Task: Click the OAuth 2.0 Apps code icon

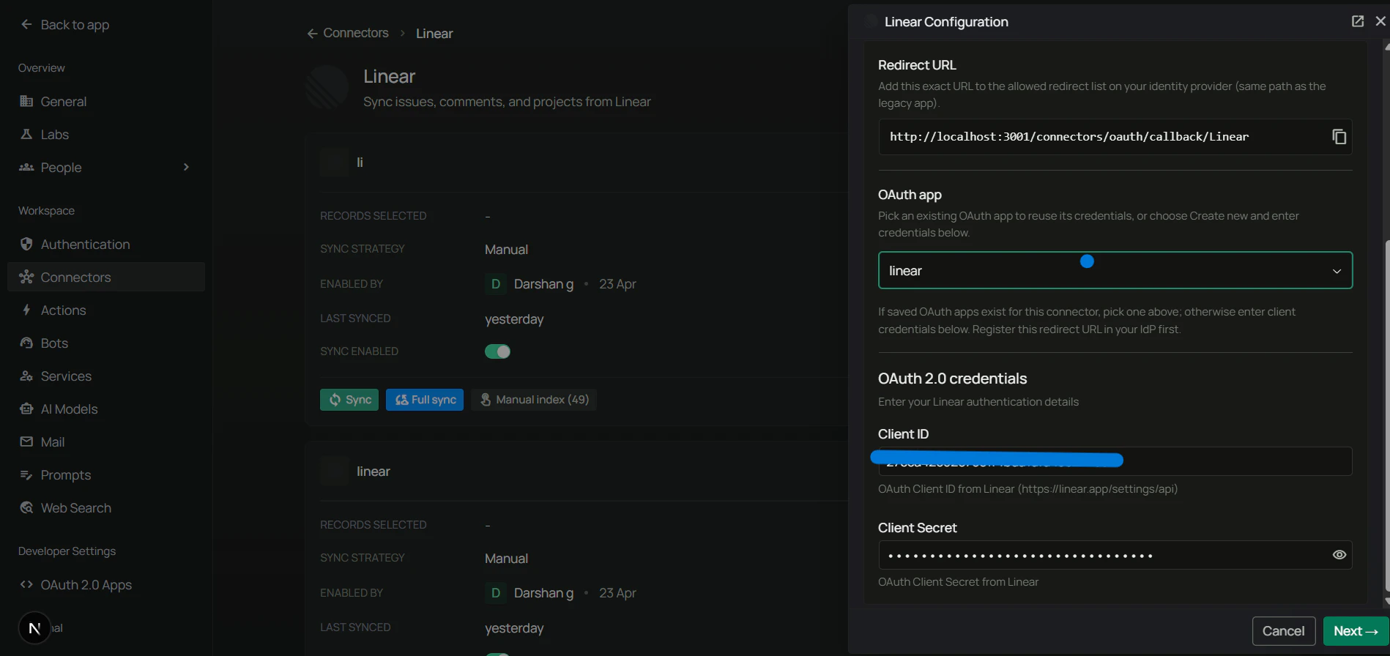Action: [x=26, y=584]
